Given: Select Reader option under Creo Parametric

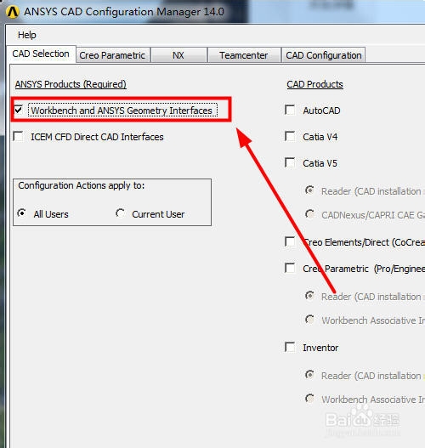Looking at the screenshot, I should tap(310, 296).
